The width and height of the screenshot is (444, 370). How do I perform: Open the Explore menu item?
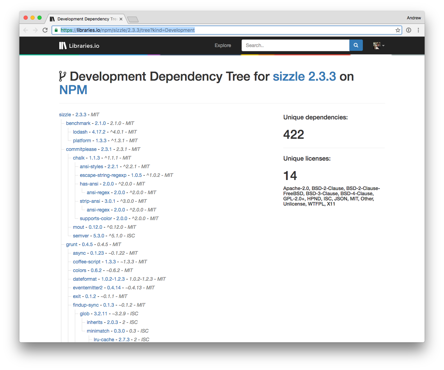223,45
